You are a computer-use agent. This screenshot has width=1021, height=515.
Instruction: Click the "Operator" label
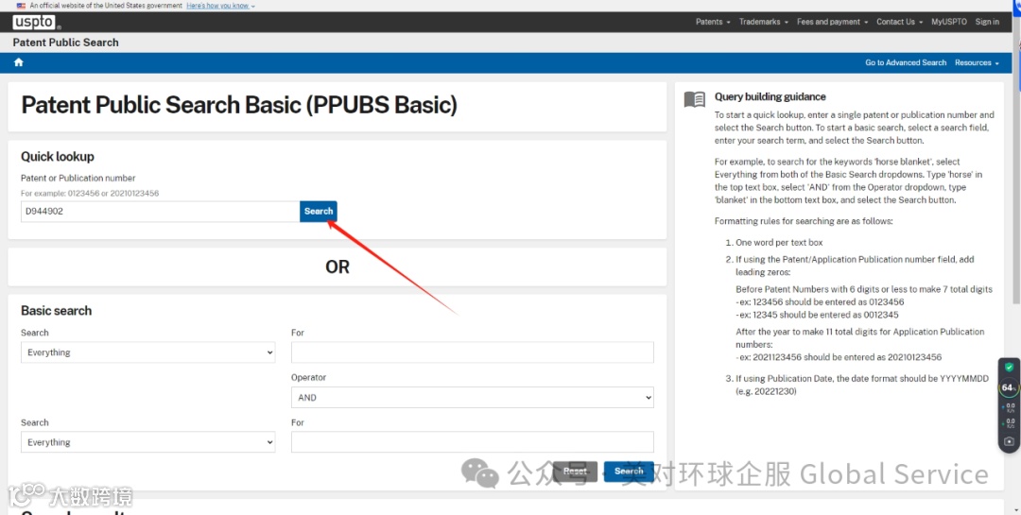(308, 378)
